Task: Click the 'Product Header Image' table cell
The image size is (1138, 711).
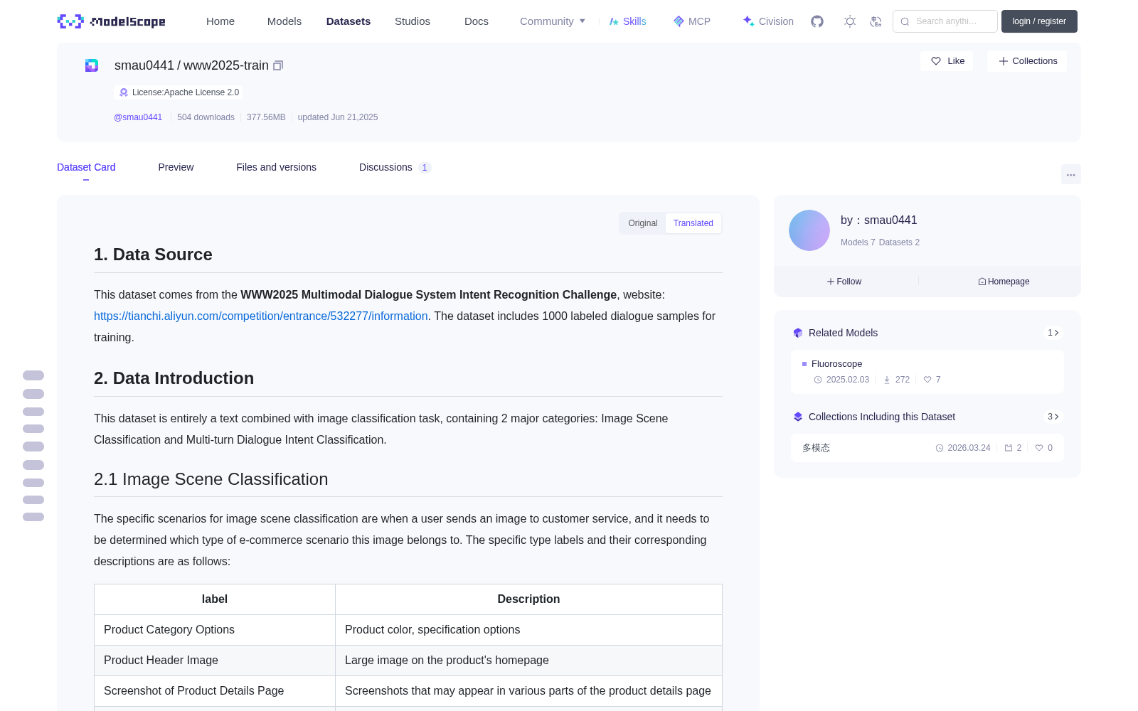Action: 215,661
